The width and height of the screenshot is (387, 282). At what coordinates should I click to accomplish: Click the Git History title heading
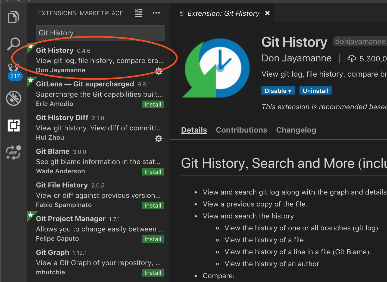tap(294, 42)
